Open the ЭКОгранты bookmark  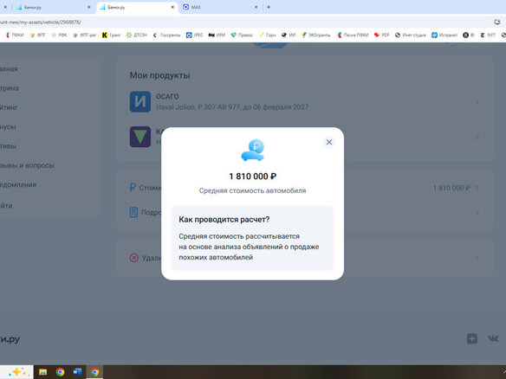click(x=316, y=35)
